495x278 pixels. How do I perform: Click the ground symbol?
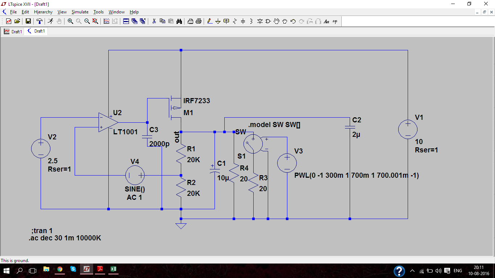pyautogui.click(x=181, y=226)
